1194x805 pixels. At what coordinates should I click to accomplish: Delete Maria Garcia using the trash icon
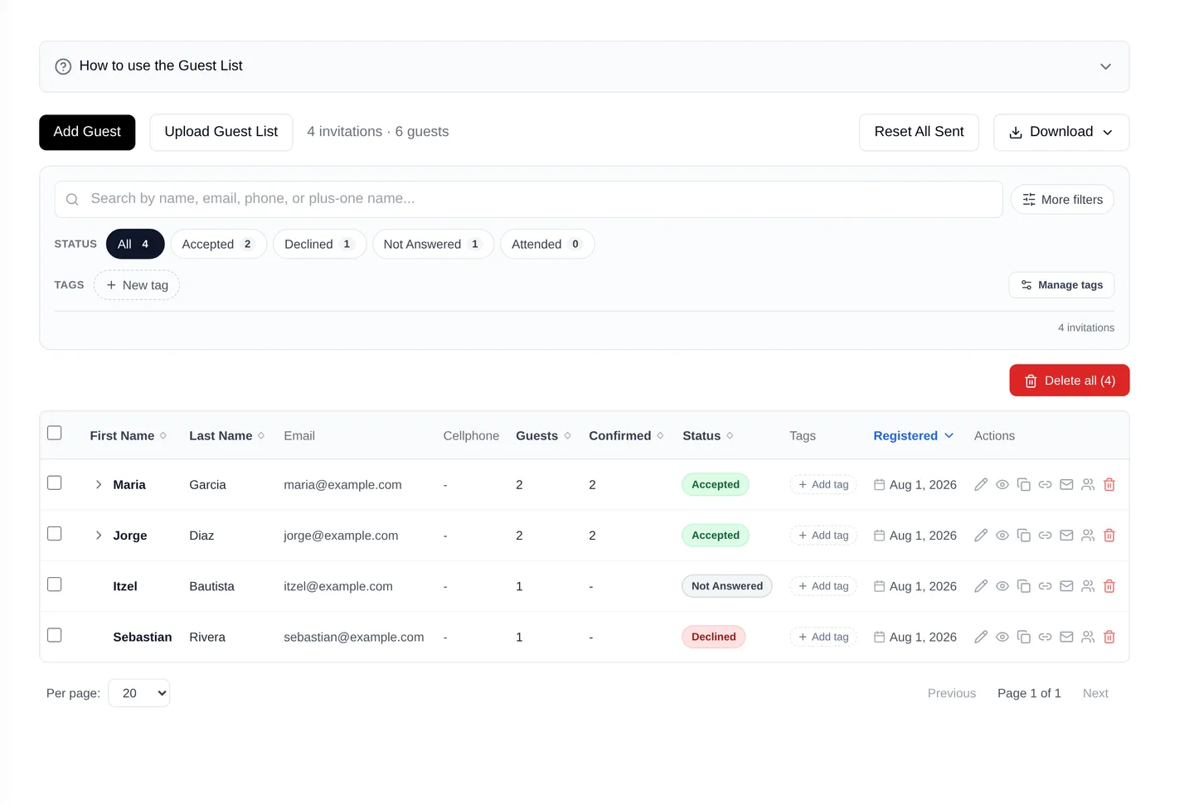point(1109,485)
